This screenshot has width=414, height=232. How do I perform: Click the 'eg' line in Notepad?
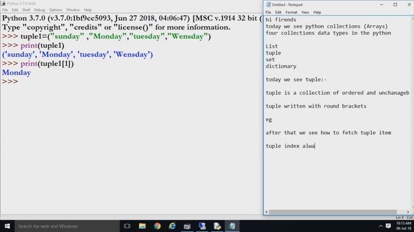point(269,119)
